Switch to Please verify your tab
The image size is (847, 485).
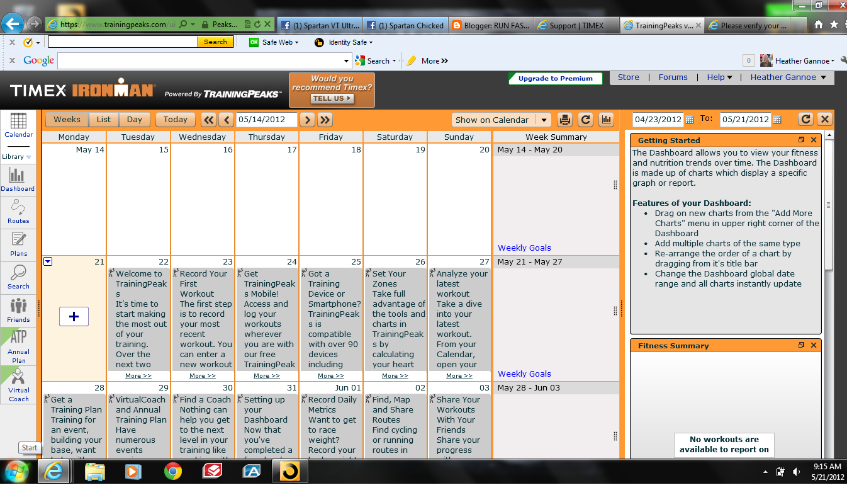(x=748, y=25)
